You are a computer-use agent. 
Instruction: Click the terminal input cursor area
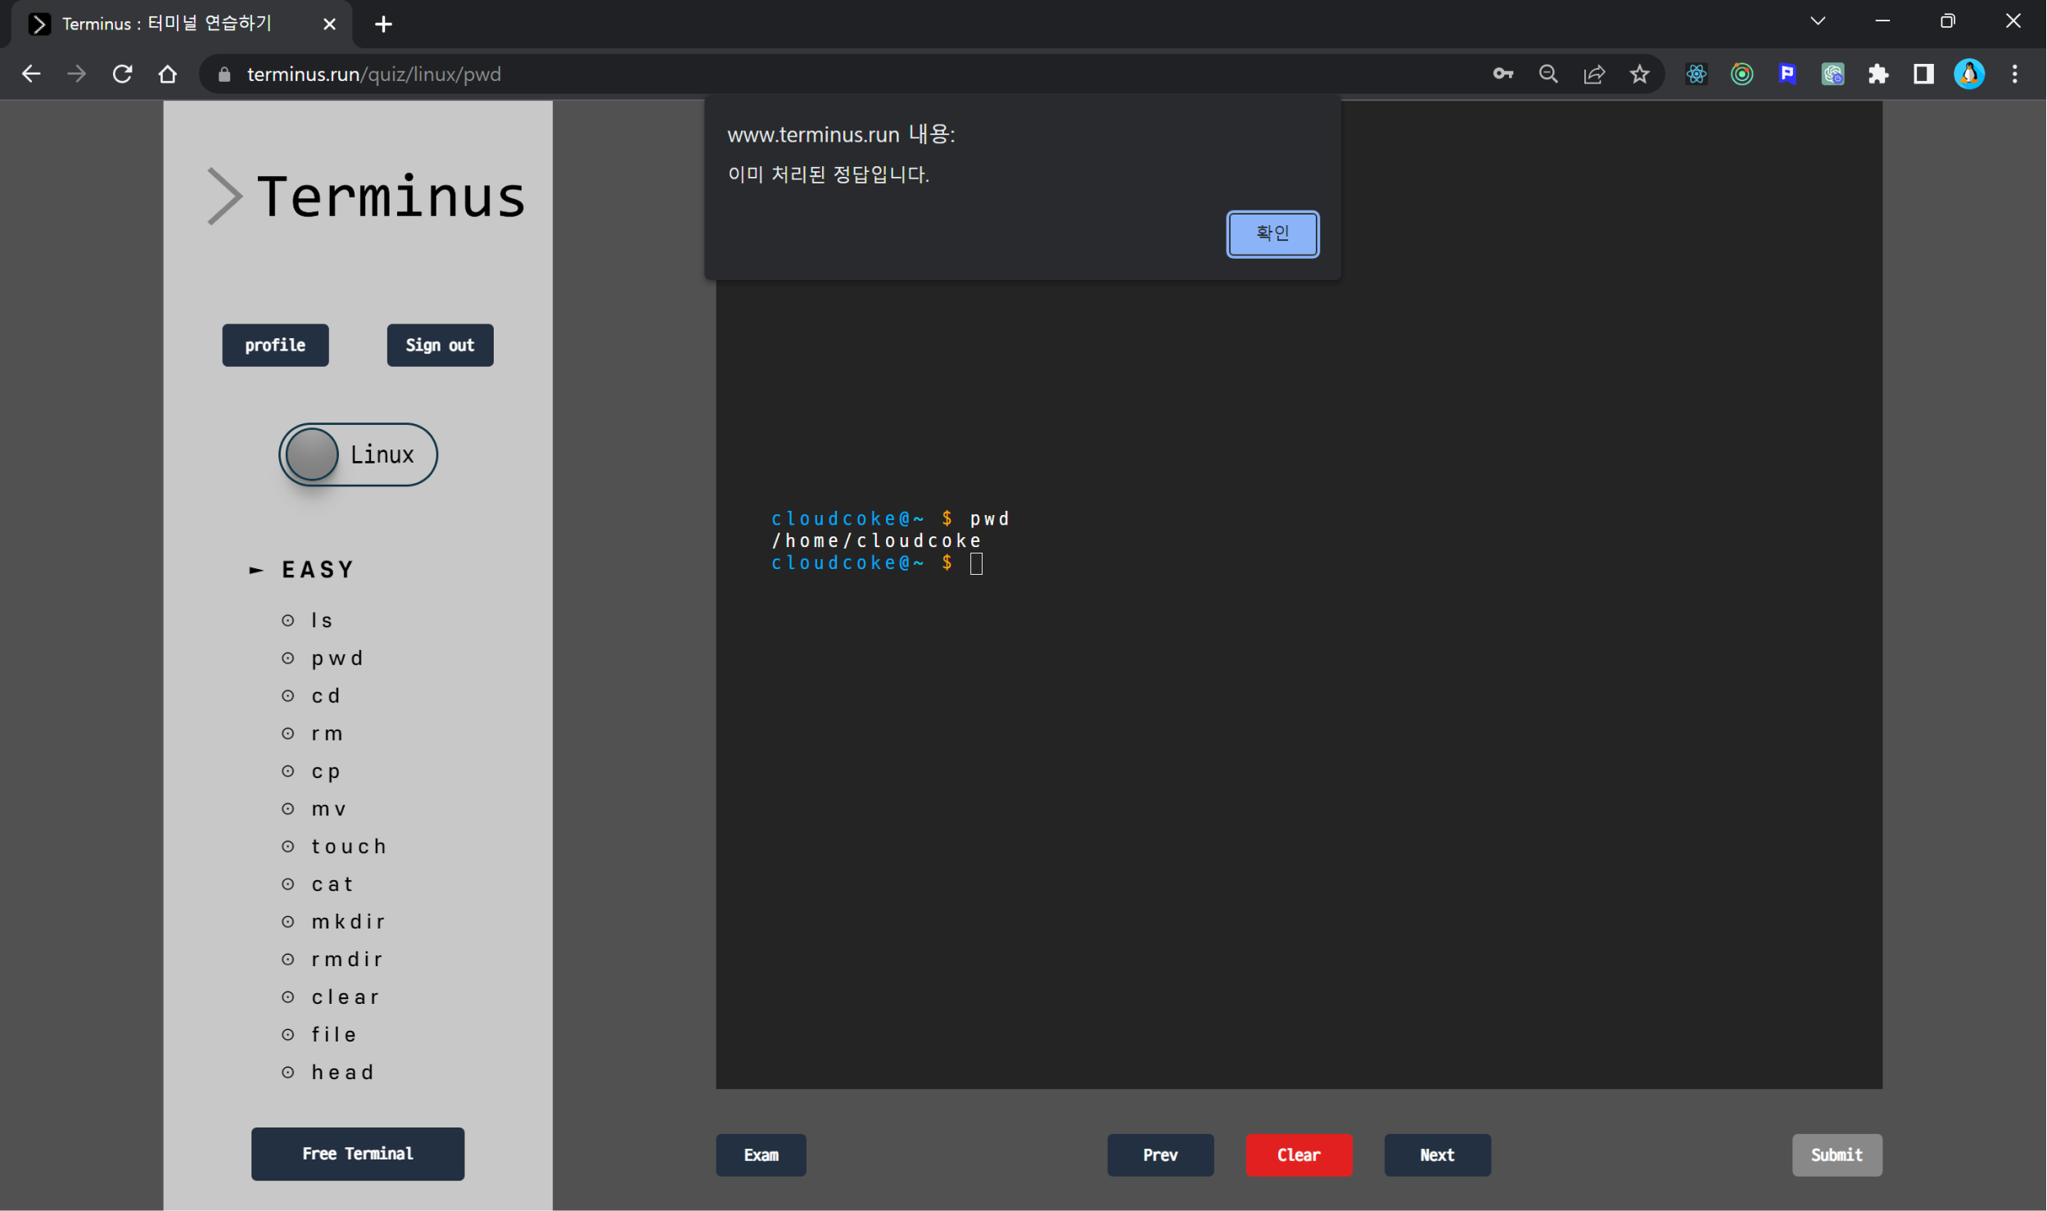pyautogui.click(x=976, y=563)
